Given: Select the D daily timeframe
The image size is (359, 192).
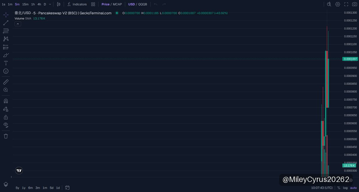Looking at the screenshot, I should (45, 4).
